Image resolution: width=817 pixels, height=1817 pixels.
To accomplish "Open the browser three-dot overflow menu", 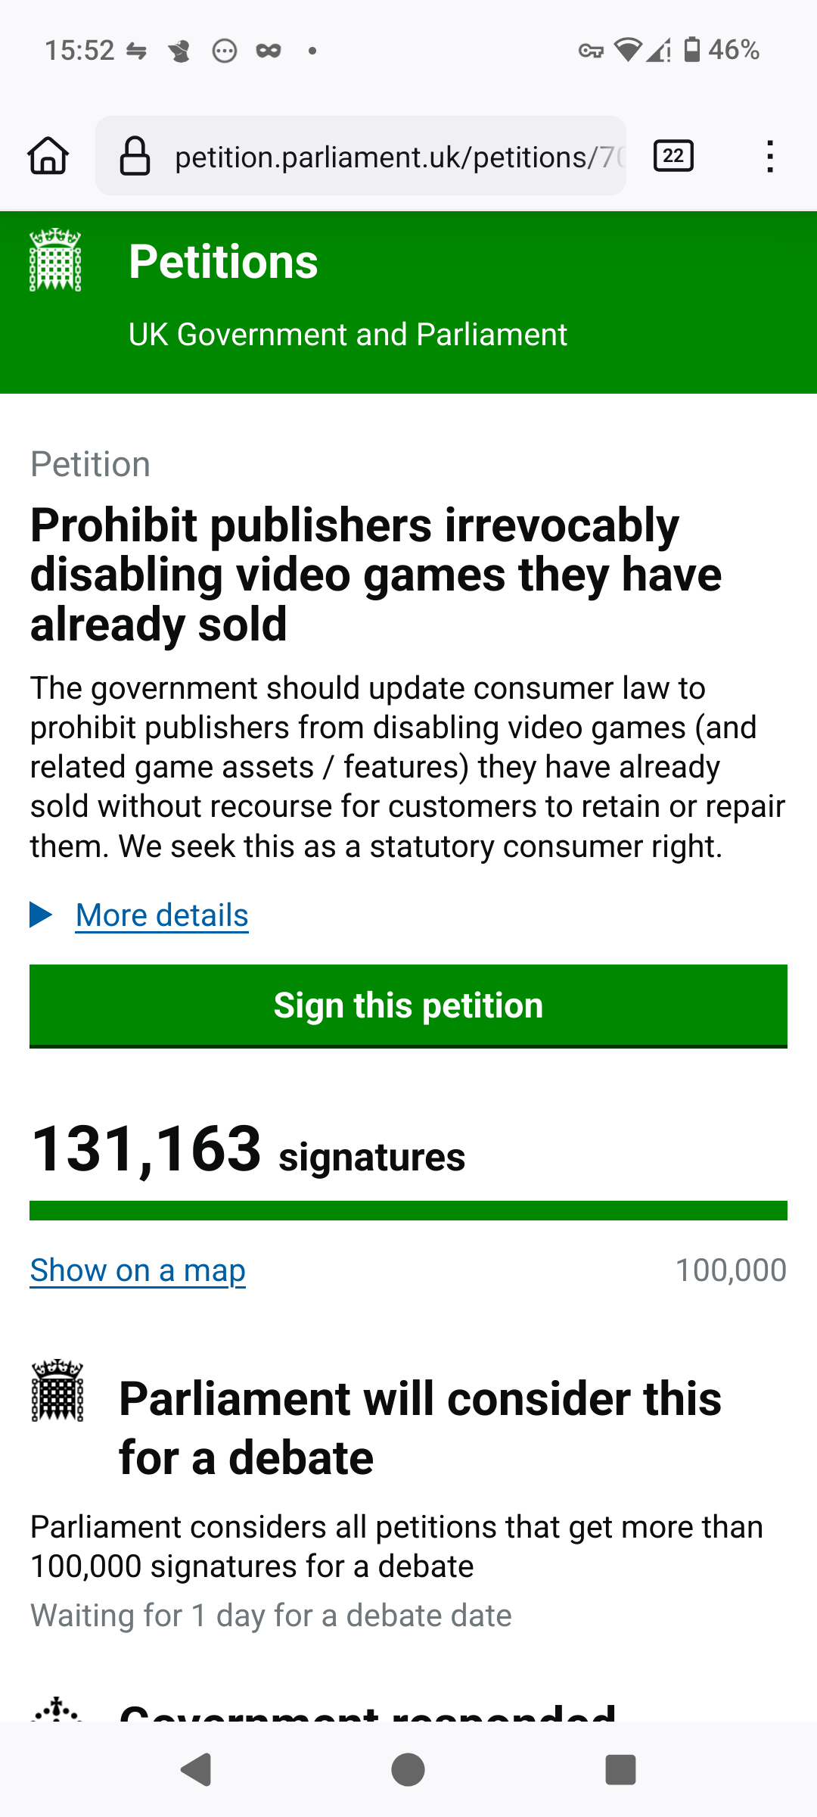I will pos(770,157).
